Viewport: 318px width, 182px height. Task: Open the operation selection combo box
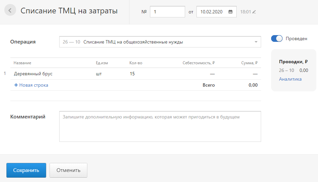coord(157,42)
